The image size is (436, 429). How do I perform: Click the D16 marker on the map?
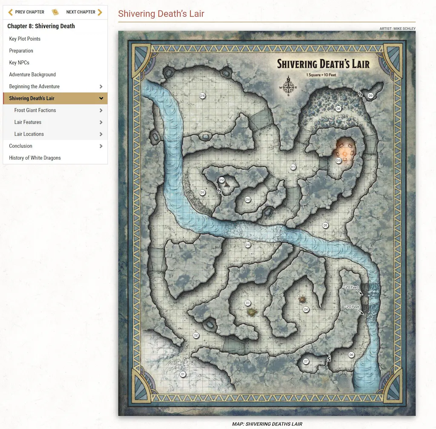pyautogui.click(x=203, y=96)
